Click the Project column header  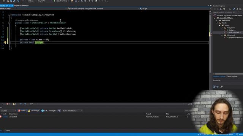[x=148, y=114]
